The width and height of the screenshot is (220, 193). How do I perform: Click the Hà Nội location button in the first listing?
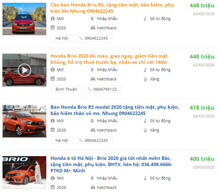(x=62, y=38)
